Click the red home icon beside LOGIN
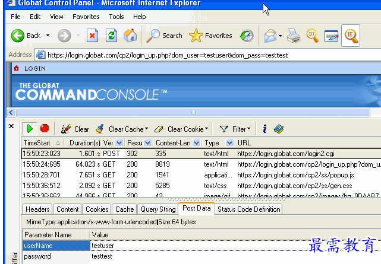Screen dimensions: 381x264 (x=16, y=68)
